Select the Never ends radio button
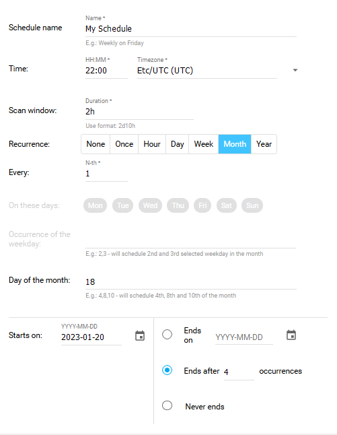This screenshot has width=337, height=435. pos(167,405)
